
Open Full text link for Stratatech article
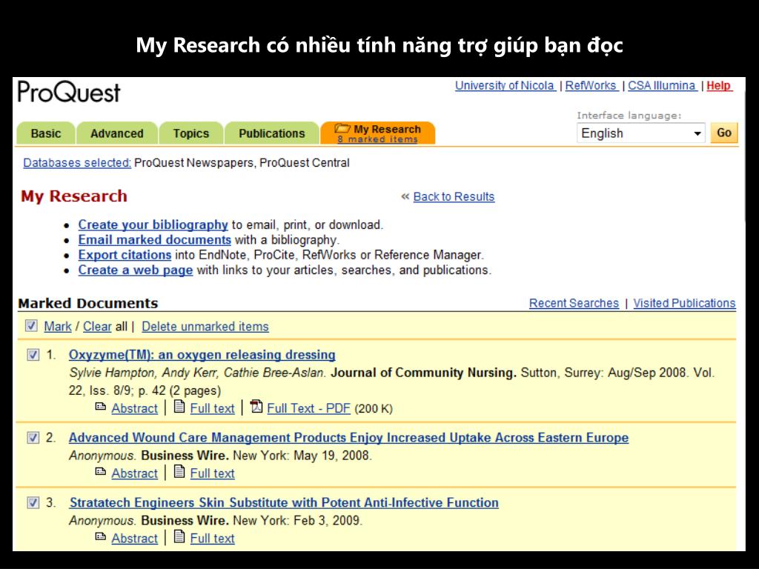point(212,538)
